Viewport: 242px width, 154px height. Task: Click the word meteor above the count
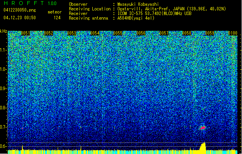55,12
